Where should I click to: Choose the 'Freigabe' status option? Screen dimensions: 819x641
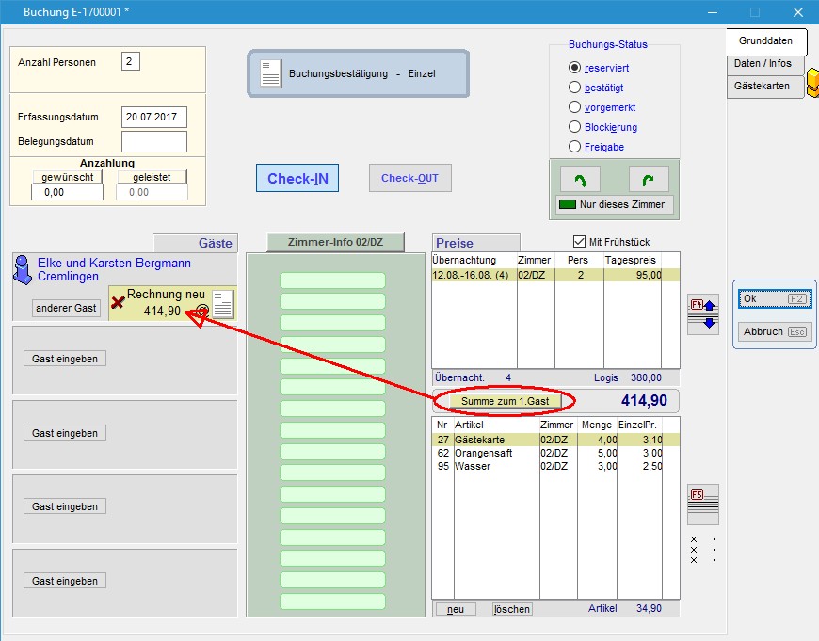(x=575, y=147)
